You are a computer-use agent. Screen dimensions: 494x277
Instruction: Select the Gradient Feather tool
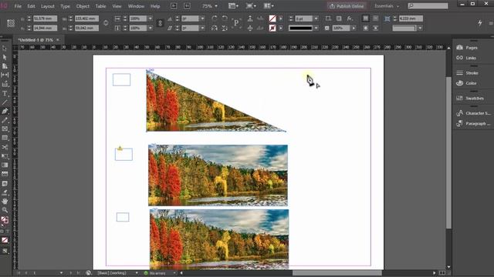5,174
